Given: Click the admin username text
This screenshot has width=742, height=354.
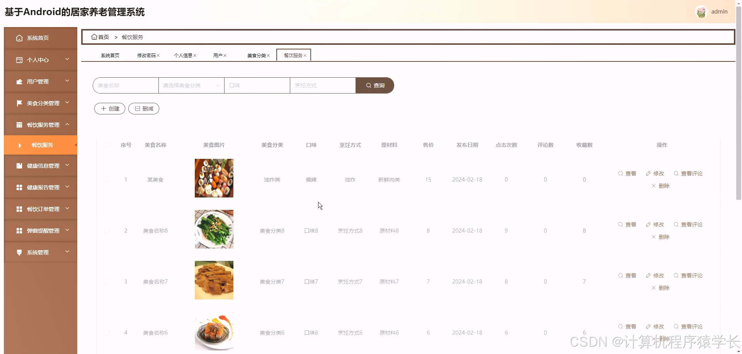Looking at the screenshot, I should coord(719,12).
